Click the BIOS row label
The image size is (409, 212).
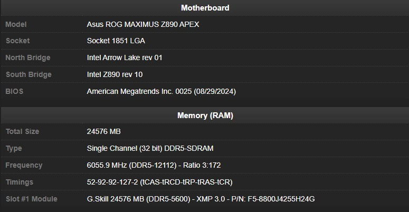coord(14,91)
